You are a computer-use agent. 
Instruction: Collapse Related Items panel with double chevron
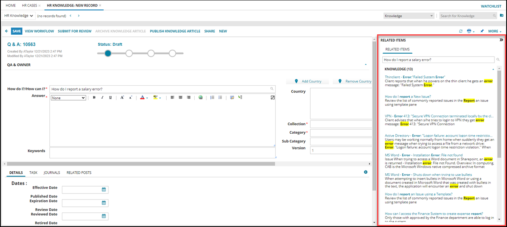pyautogui.click(x=501, y=40)
